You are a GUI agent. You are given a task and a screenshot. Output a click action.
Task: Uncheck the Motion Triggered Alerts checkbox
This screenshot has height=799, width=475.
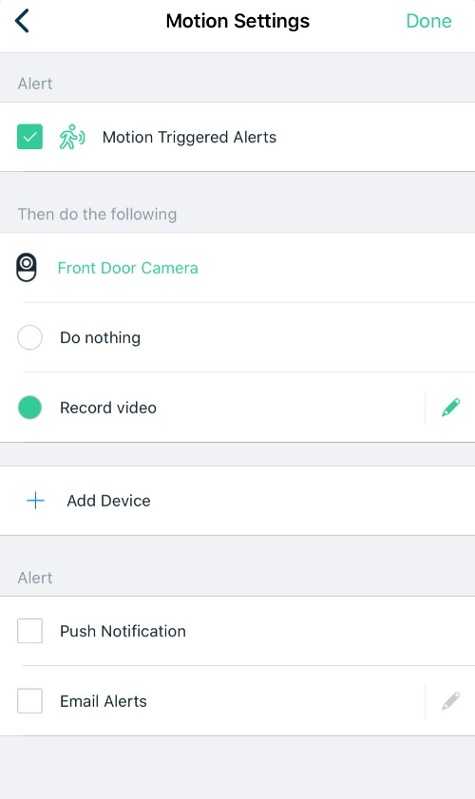(x=29, y=137)
